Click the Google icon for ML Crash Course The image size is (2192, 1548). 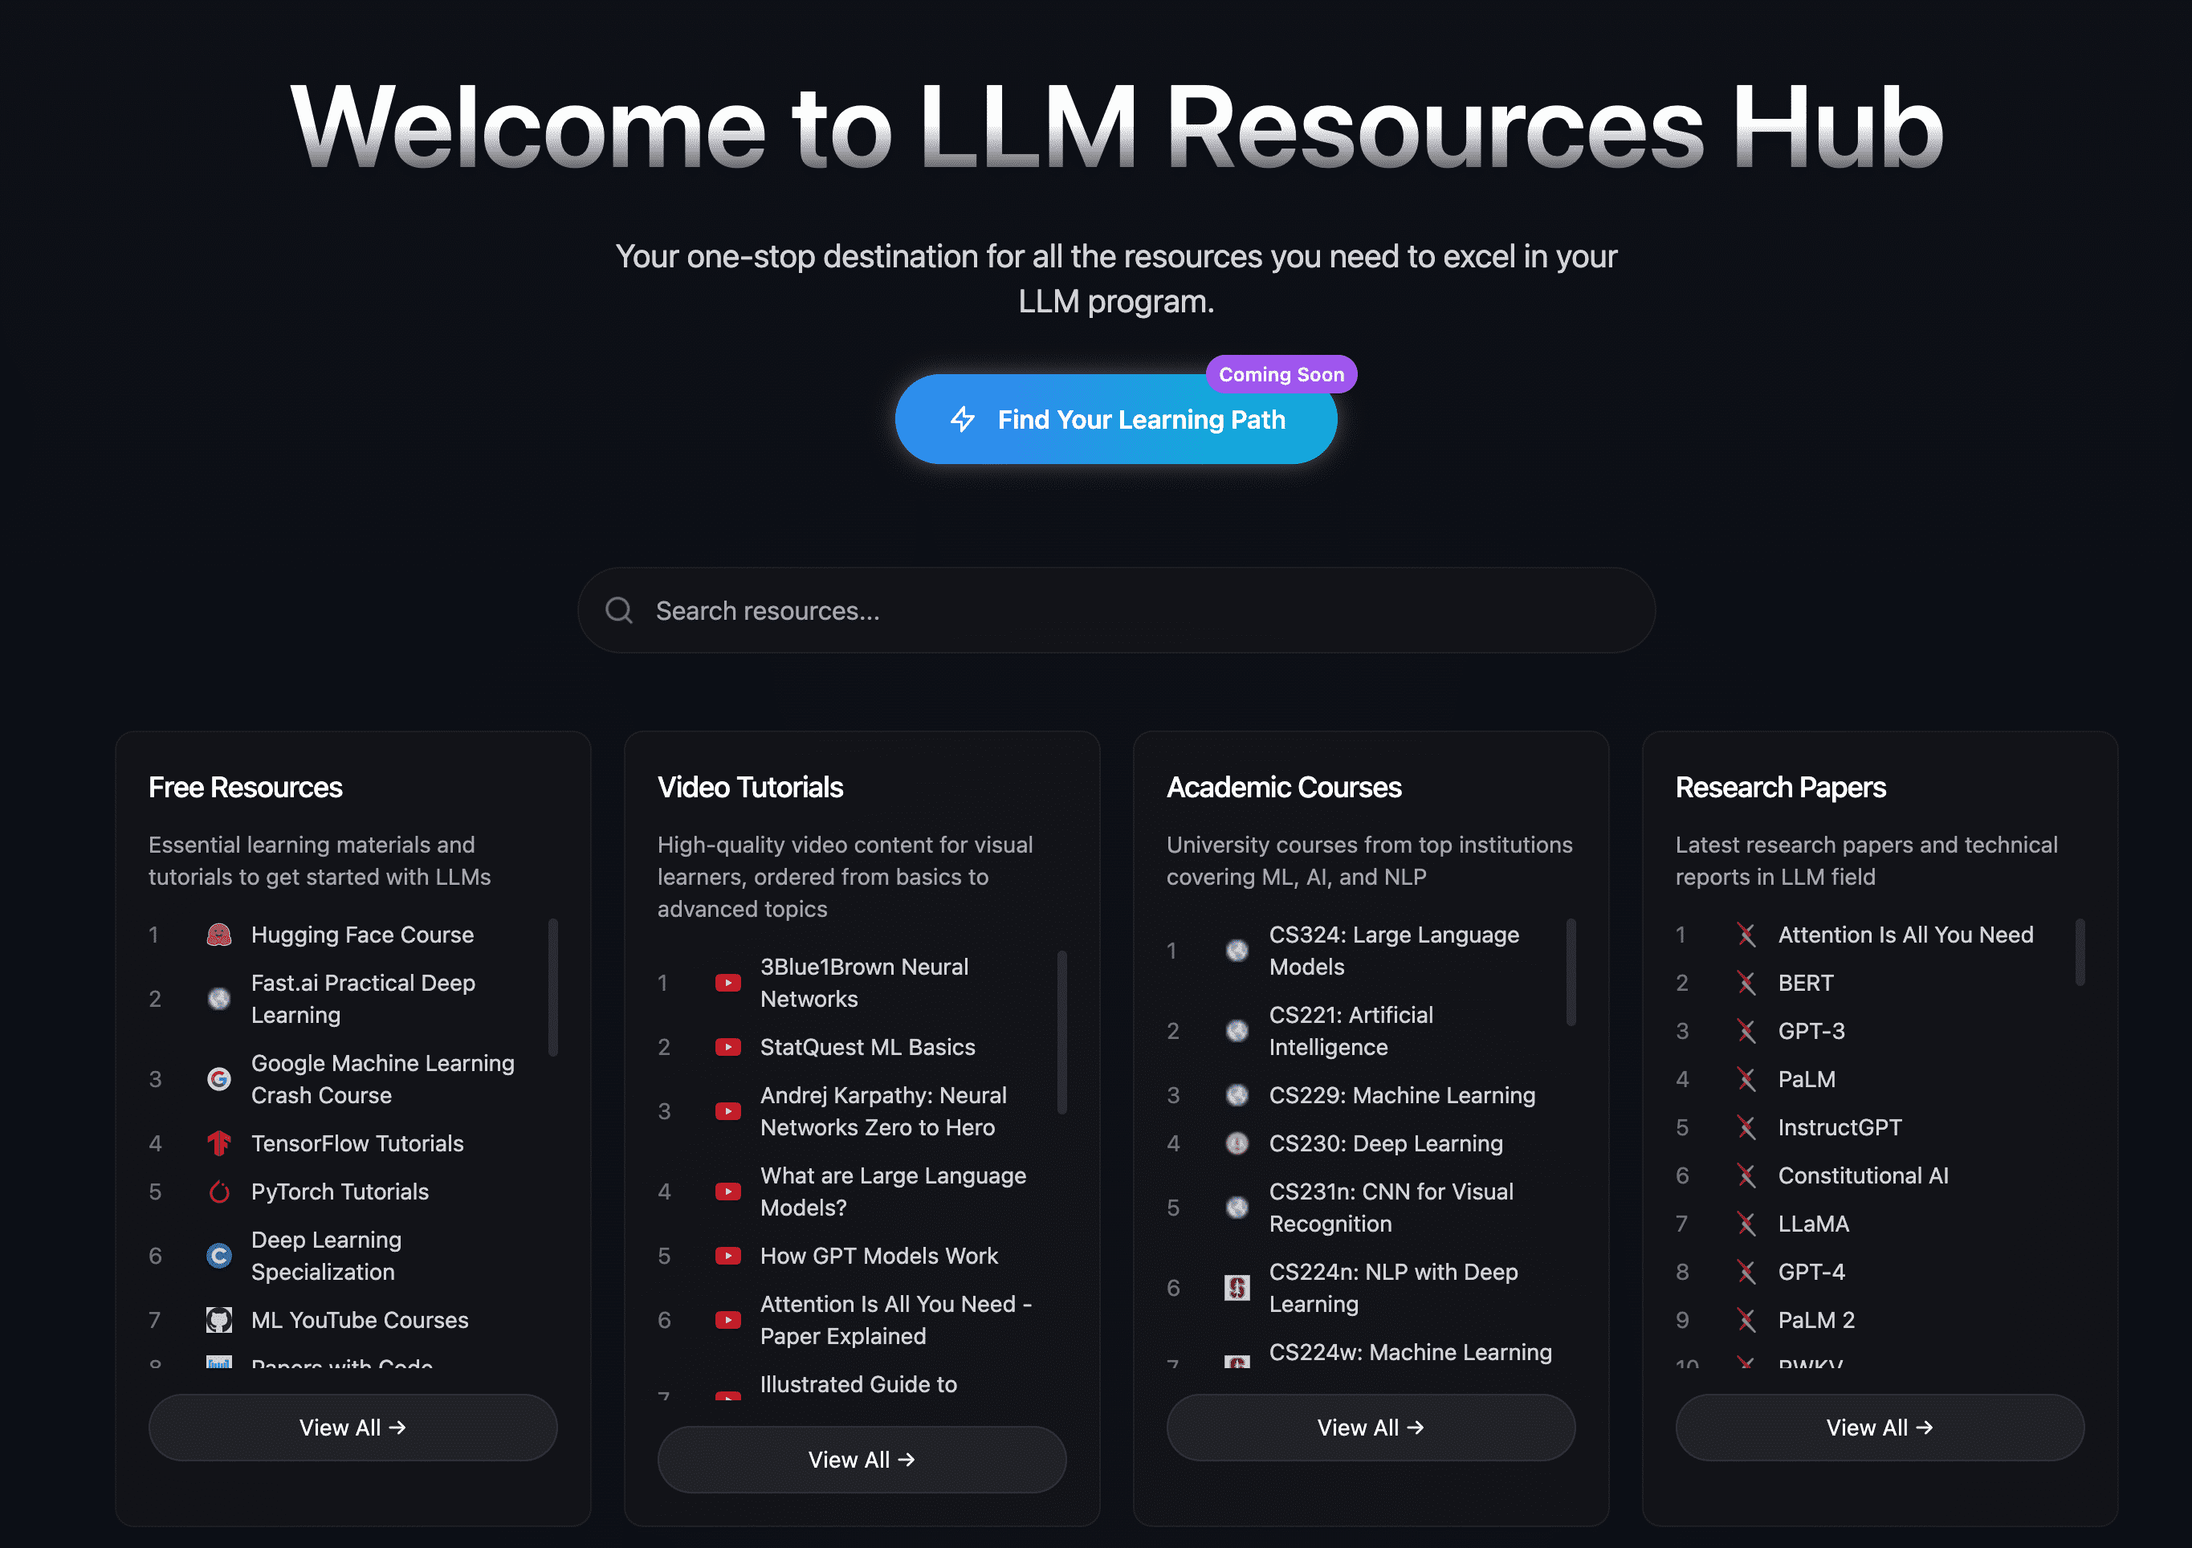218,1079
